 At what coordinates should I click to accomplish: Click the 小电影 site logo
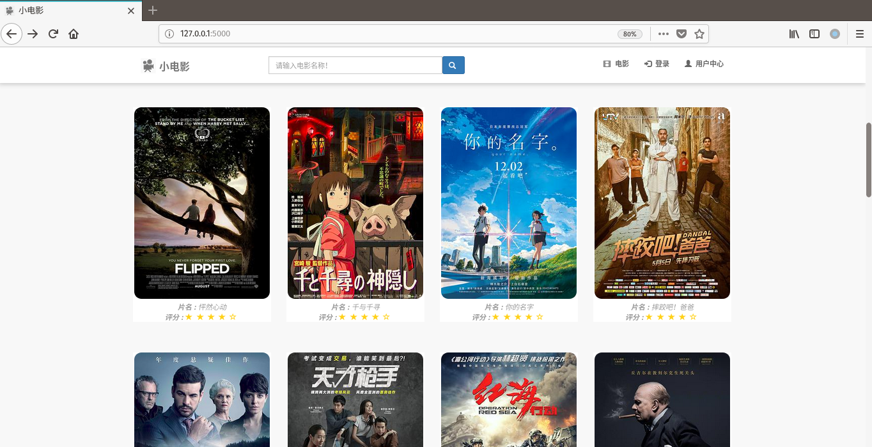(x=166, y=66)
